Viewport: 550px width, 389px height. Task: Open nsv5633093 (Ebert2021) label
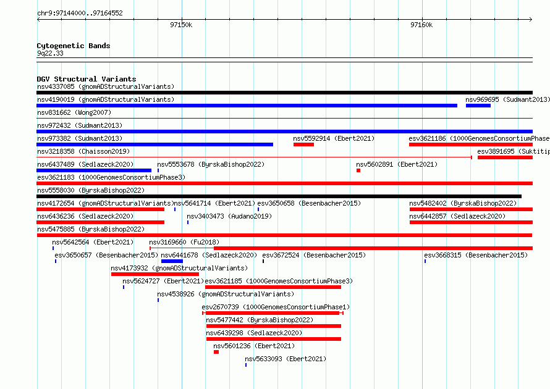click(286, 359)
